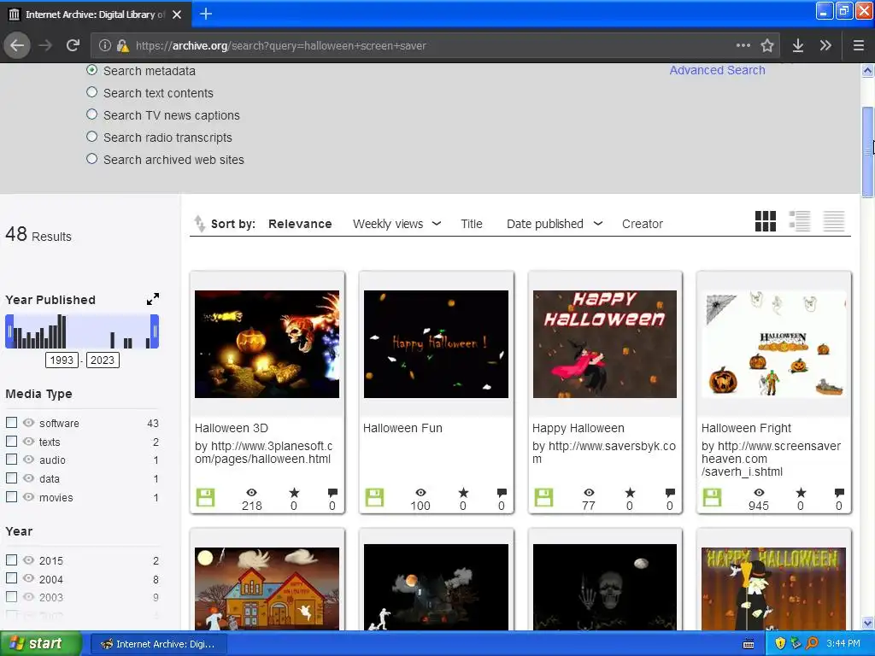Check the 2004 year filter box
The height and width of the screenshot is (656, 875).
11,578
